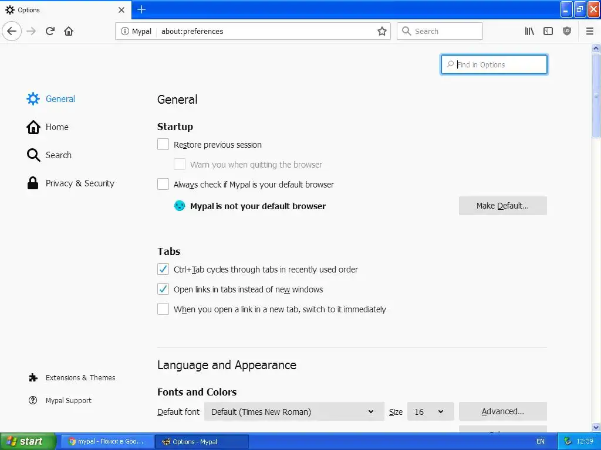Screen dimensions: 601x450
Task: Open the Library toolbar icon
Action: 529,31
